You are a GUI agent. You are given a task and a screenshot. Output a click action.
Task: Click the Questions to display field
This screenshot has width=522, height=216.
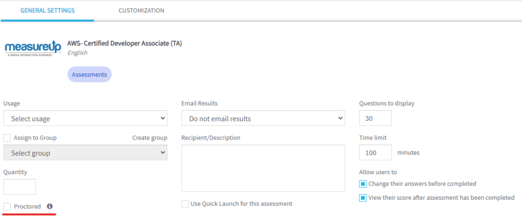tap(375, 118)
